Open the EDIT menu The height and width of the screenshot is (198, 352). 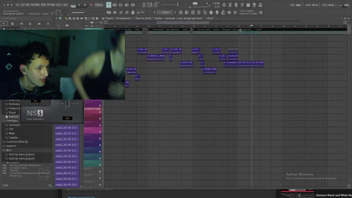23,5
